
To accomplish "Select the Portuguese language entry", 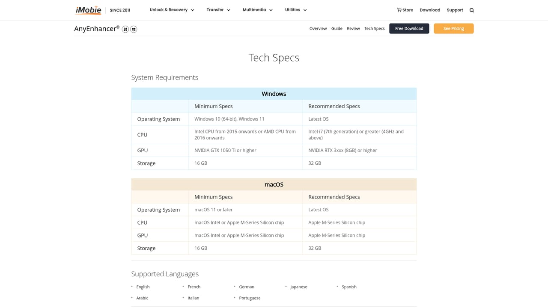I will pos(250,298).
